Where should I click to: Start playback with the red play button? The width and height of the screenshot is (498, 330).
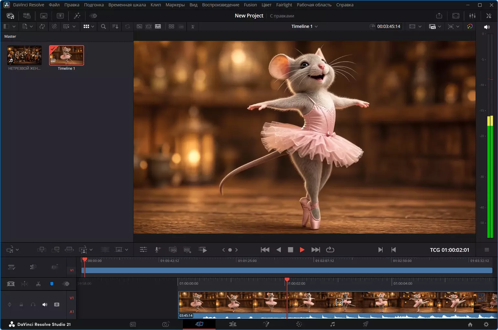[302, 250]
